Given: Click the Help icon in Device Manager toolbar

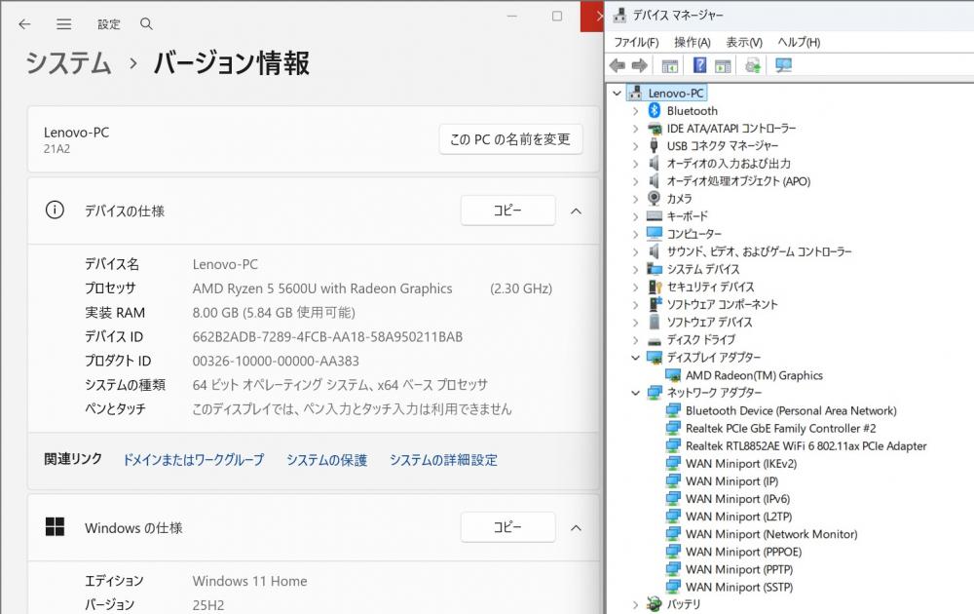Looking at the screenshot, I should pos(699,65).
